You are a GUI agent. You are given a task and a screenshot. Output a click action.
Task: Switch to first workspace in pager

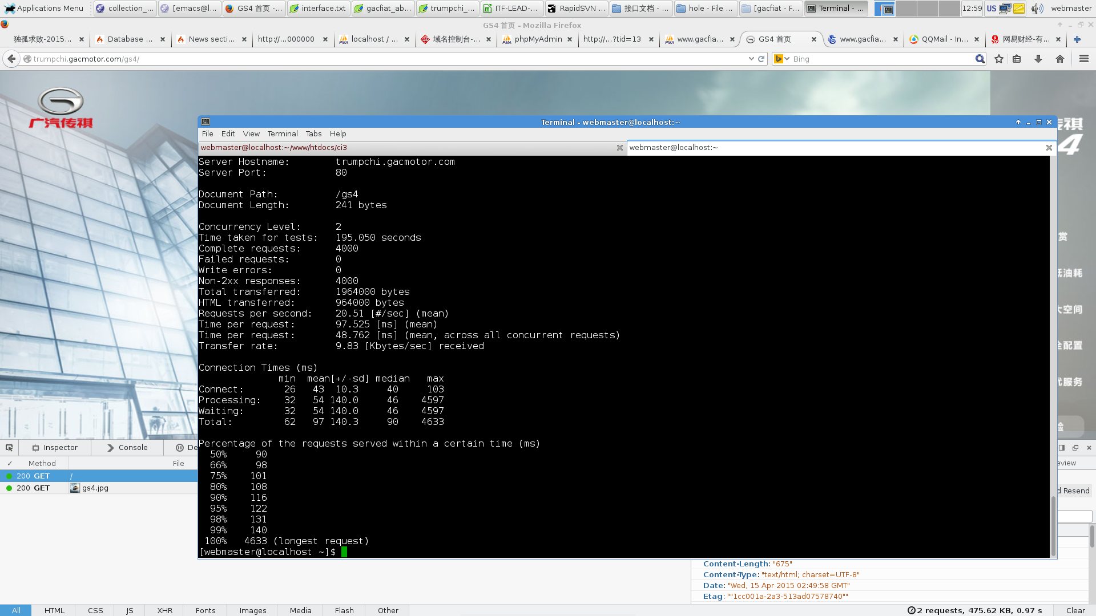pyautogui.click(x=884, y=9)
